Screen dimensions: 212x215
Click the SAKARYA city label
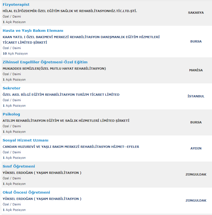196,13
